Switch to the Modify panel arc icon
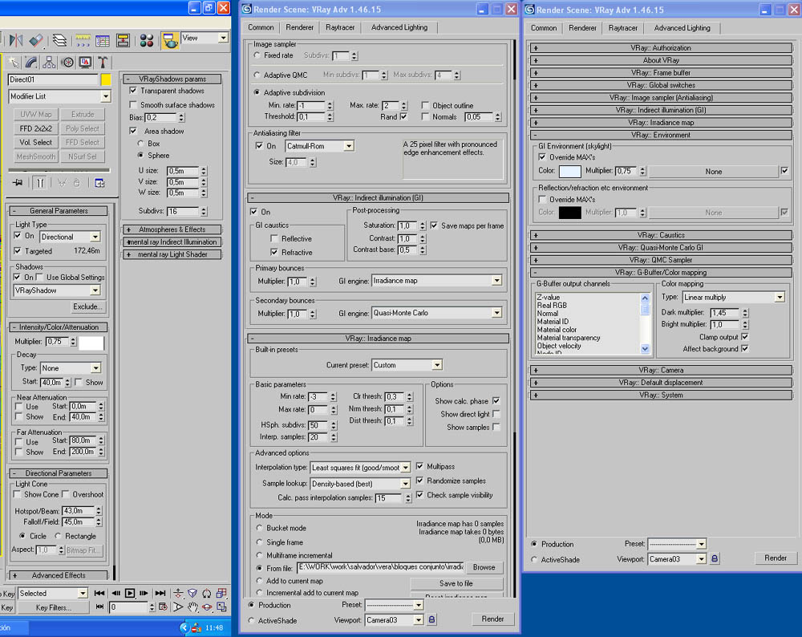 31,63
